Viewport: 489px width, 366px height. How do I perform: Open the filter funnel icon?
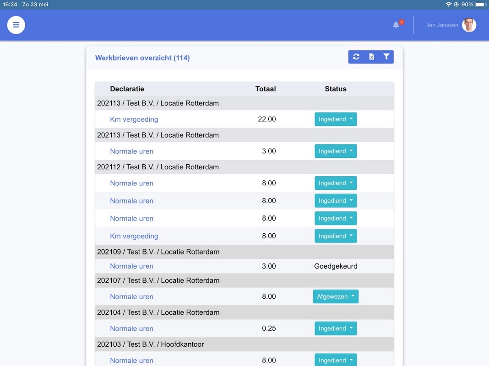click(386, 57)
